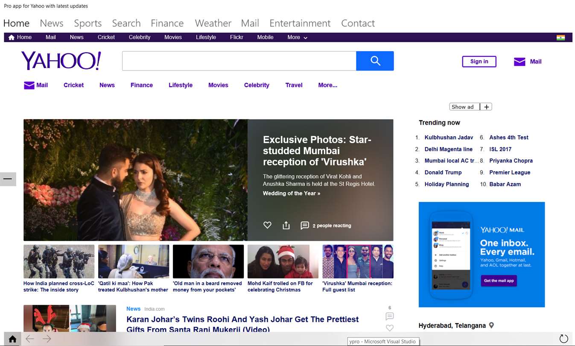This screenshot has height=346, width=575.
Task: Go forward using the right arrow in the bottom bar
Action: [47, 339]
